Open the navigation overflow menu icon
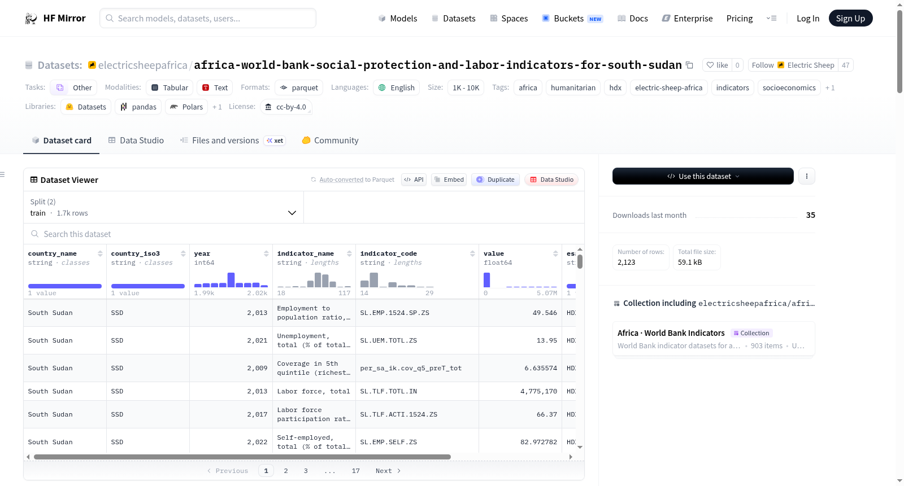 [771, 18]
